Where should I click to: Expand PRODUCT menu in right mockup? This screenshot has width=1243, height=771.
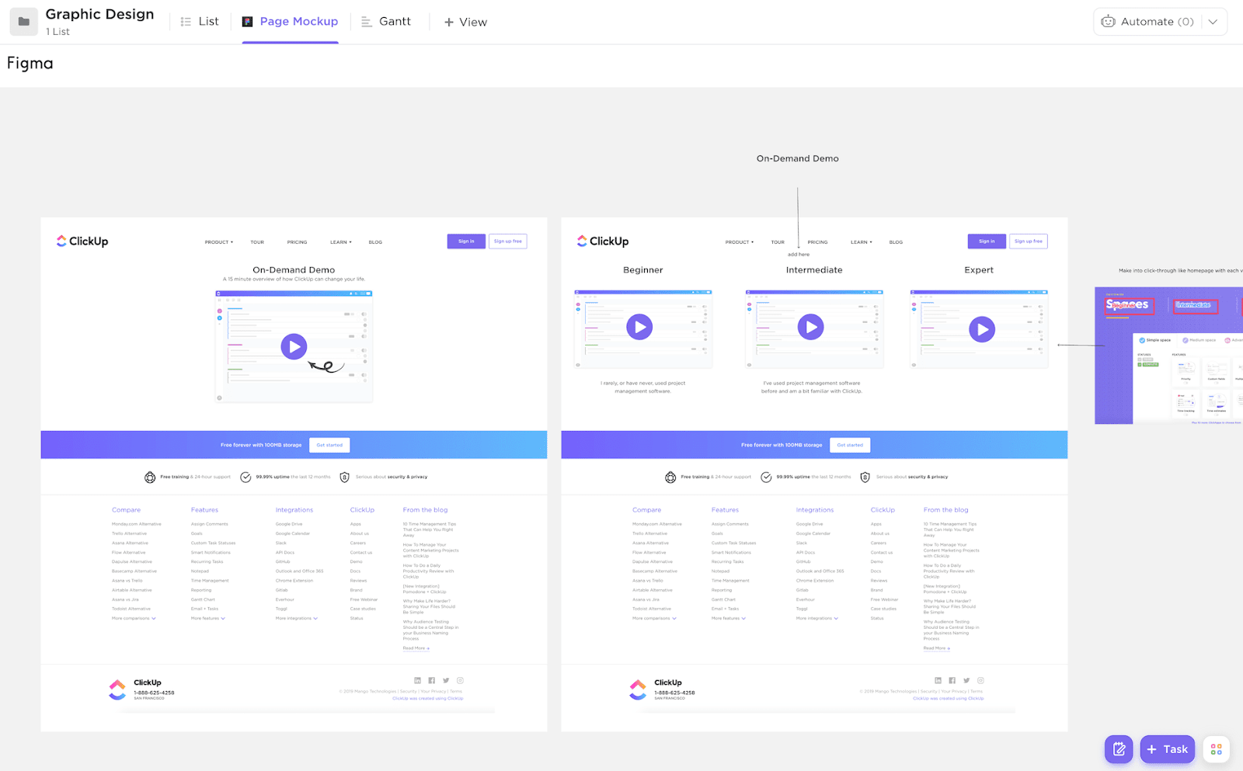[740, 242]
